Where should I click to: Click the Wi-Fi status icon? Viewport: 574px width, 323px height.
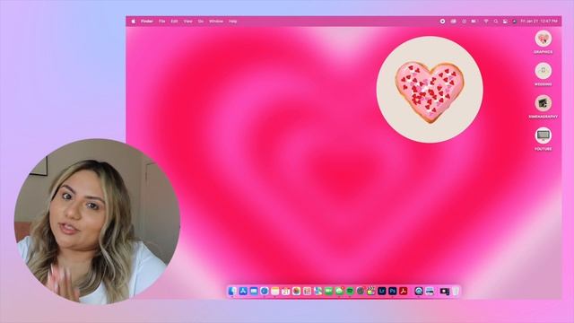tap(486, 22)
